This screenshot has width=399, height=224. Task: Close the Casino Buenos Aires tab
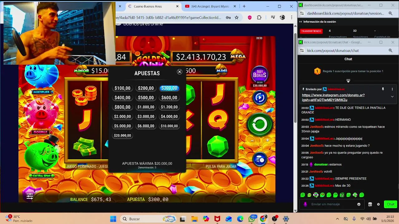178,6
